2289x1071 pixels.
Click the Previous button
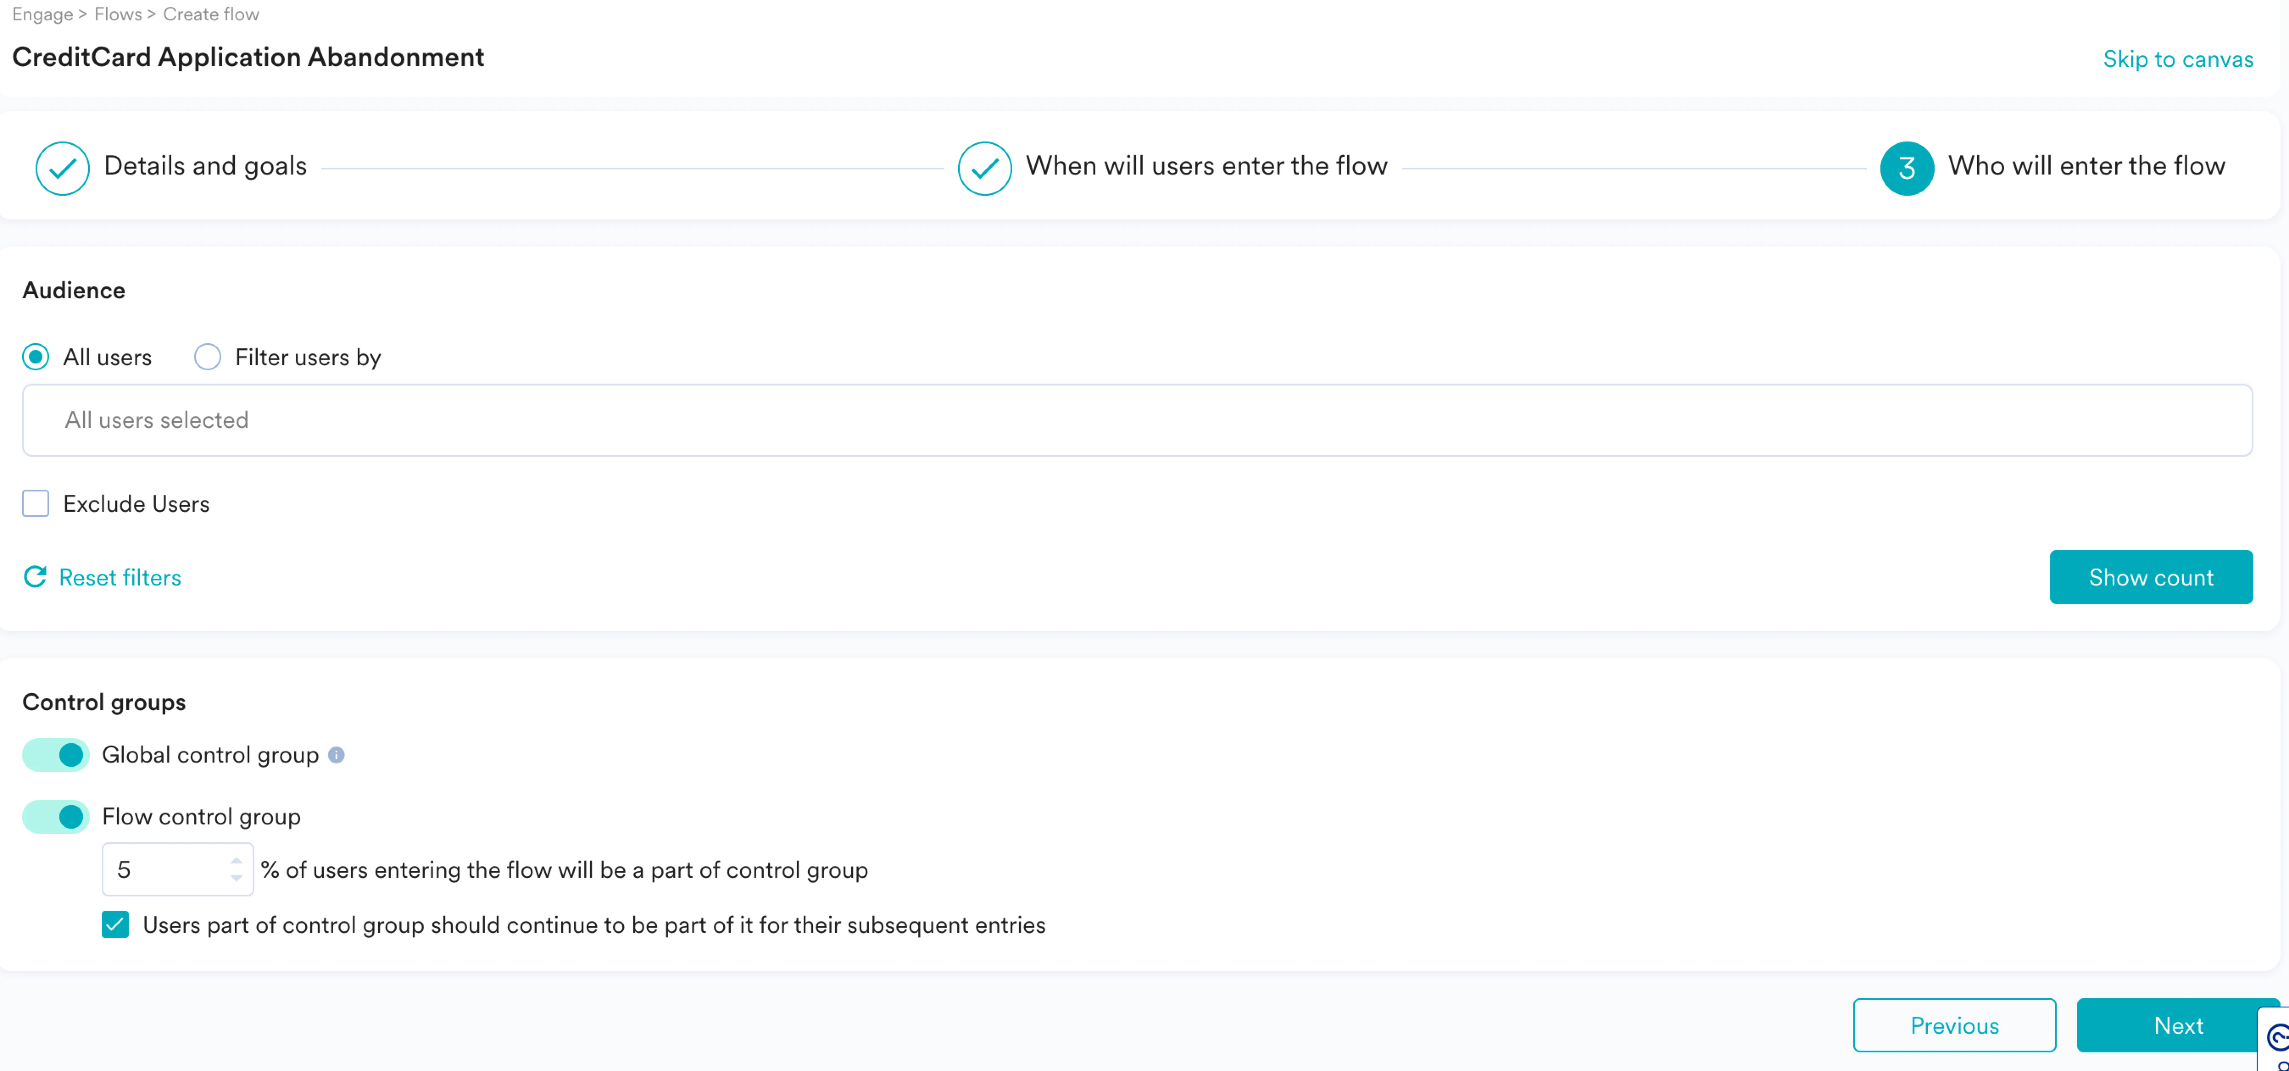1954,1025
